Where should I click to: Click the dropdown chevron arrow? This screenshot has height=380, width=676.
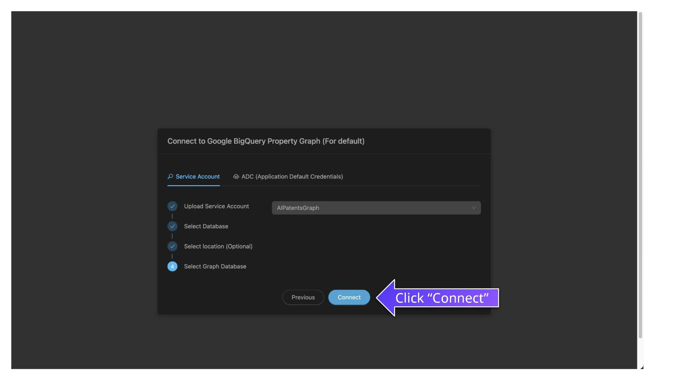[x=473, y=208]
